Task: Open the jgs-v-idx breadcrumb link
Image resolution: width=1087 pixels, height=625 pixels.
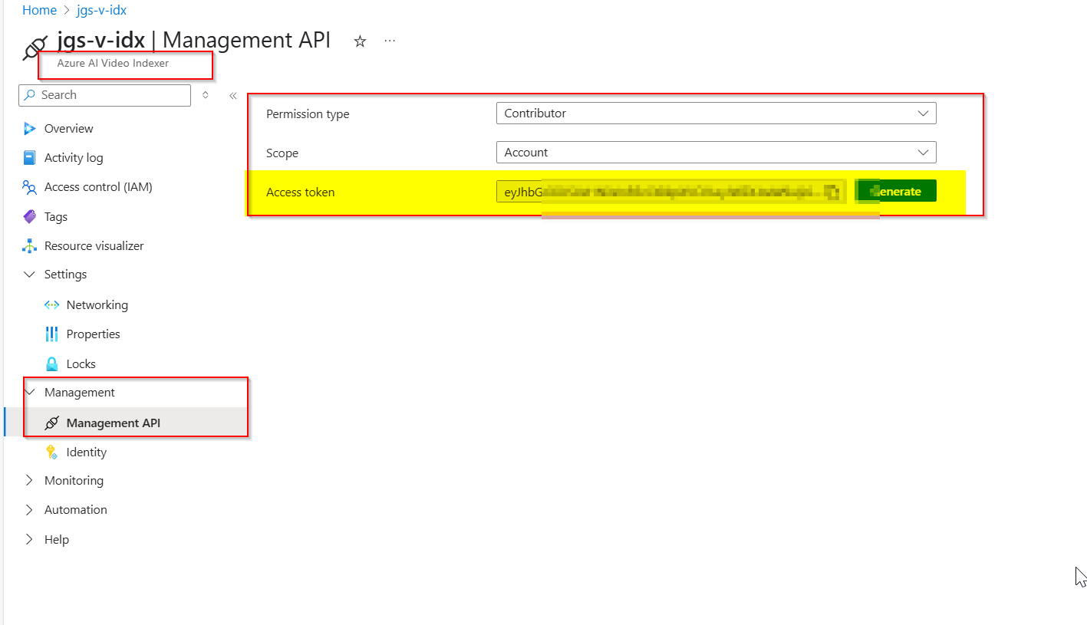Action: coord(101,10)
